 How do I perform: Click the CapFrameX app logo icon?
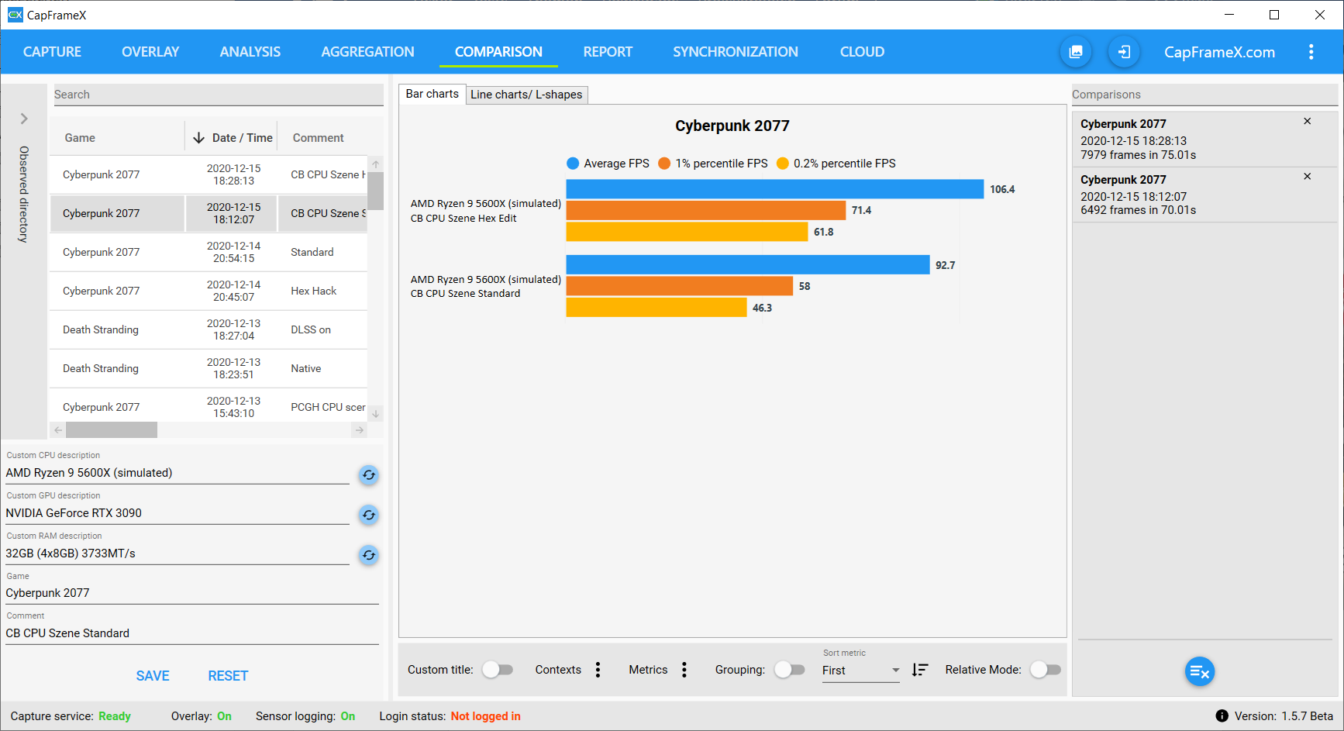(15, 15)
